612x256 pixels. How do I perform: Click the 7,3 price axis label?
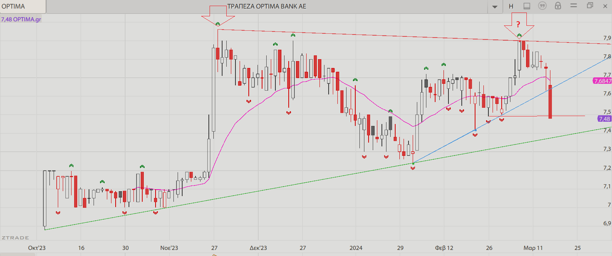click(607, 149)
